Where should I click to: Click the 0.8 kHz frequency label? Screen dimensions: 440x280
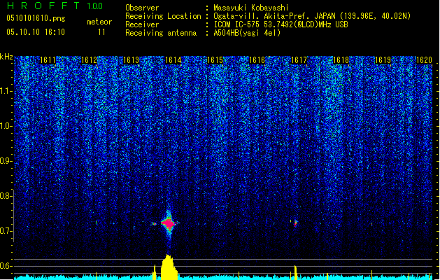(6, 196)
